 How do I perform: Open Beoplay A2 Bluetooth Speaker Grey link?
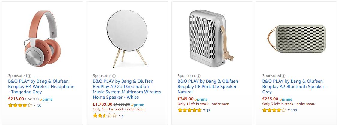(x=295, y=87)
